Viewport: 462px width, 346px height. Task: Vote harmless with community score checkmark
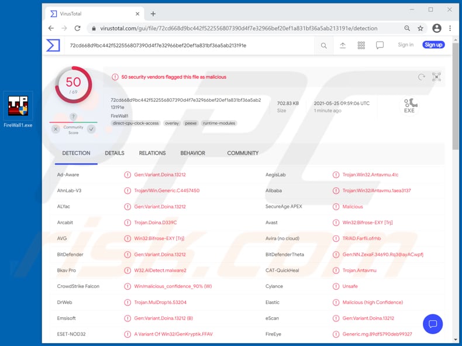pos(91,129)
